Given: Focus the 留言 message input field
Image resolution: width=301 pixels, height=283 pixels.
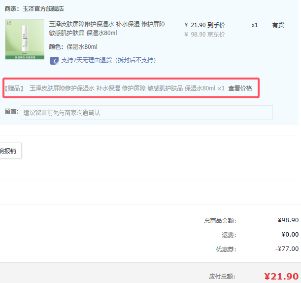Looking at the screenshot, I should pyautogui.click(x=147, y=113).
